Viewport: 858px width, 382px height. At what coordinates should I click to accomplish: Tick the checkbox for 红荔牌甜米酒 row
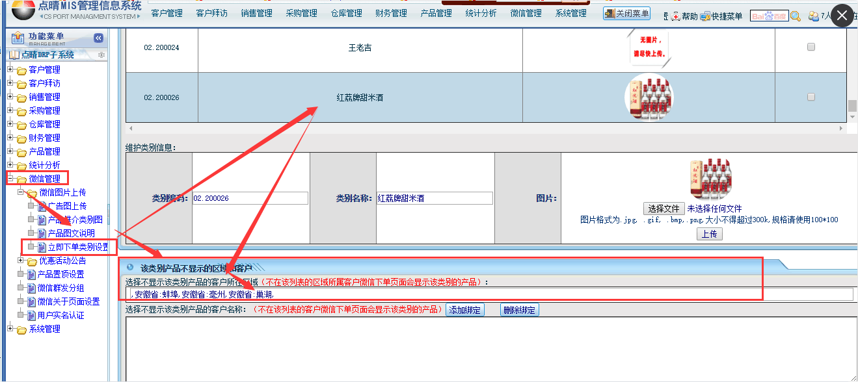811,97
